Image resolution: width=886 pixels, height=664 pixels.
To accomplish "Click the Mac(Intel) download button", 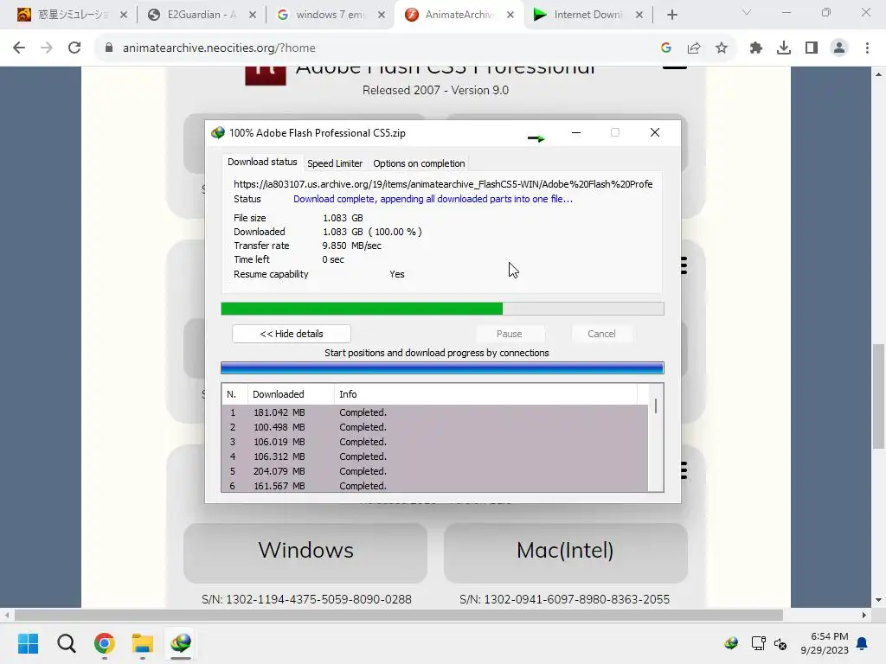I will [566, 552].
